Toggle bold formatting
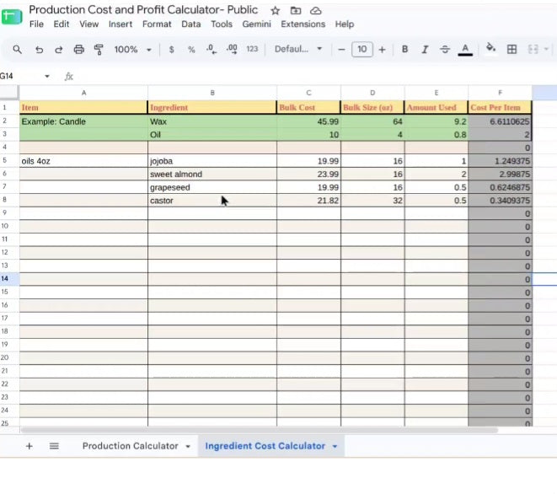 point(404,50)
